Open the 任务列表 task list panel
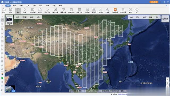Image resolution: width=170 pixels, height=96 pixels. tap(165, 19)
